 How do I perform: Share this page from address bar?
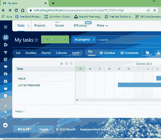(x=148, y=10)
